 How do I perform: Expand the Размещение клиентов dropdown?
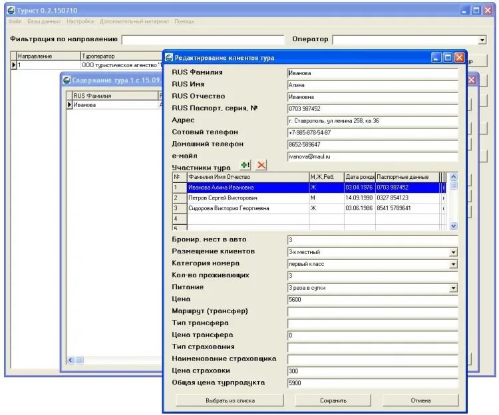click(453, 253)
